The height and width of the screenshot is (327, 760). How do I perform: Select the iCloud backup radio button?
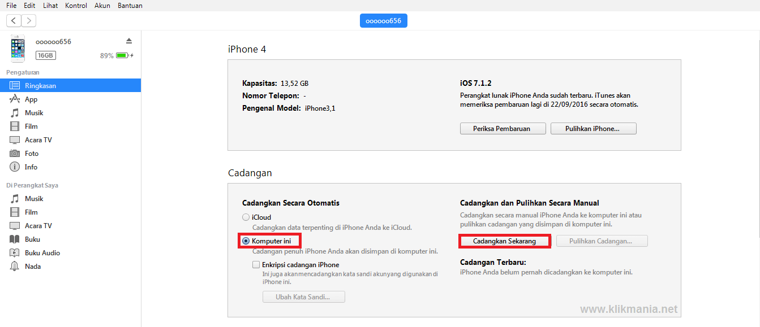(246, 217)
